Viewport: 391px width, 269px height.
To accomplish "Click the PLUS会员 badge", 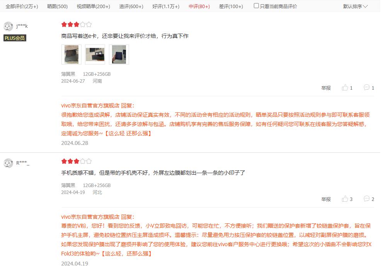I will click(15, 38).
